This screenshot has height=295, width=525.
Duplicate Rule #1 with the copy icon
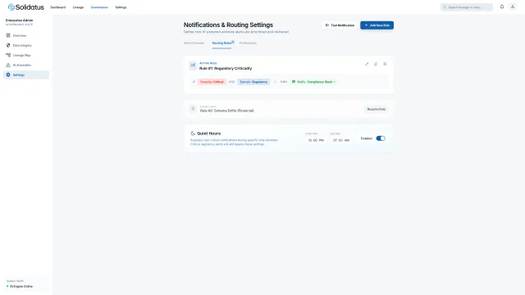click(x=376, y=64)
